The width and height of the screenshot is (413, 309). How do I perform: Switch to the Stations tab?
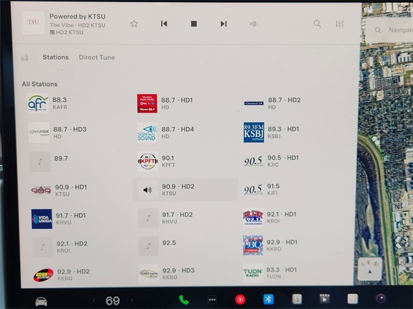coord(55,57)
